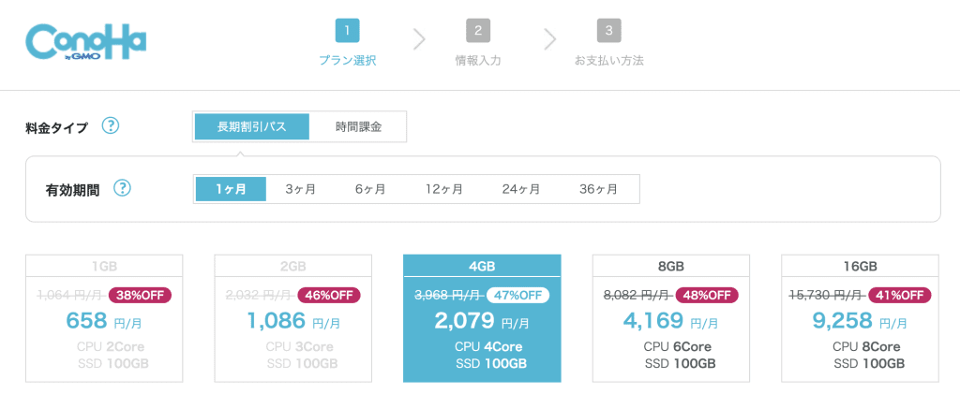Screen dimensions: 960x394
Task: Click the 4,169 円/月 price
Action: click(671, 321)
